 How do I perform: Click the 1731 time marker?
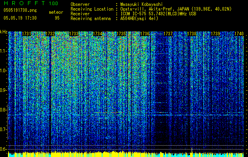26,34
